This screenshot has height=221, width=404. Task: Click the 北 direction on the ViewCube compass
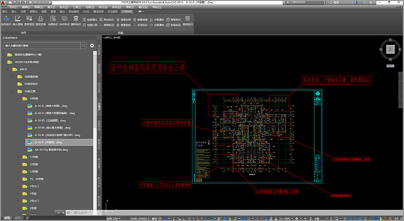tap(390, 40)
